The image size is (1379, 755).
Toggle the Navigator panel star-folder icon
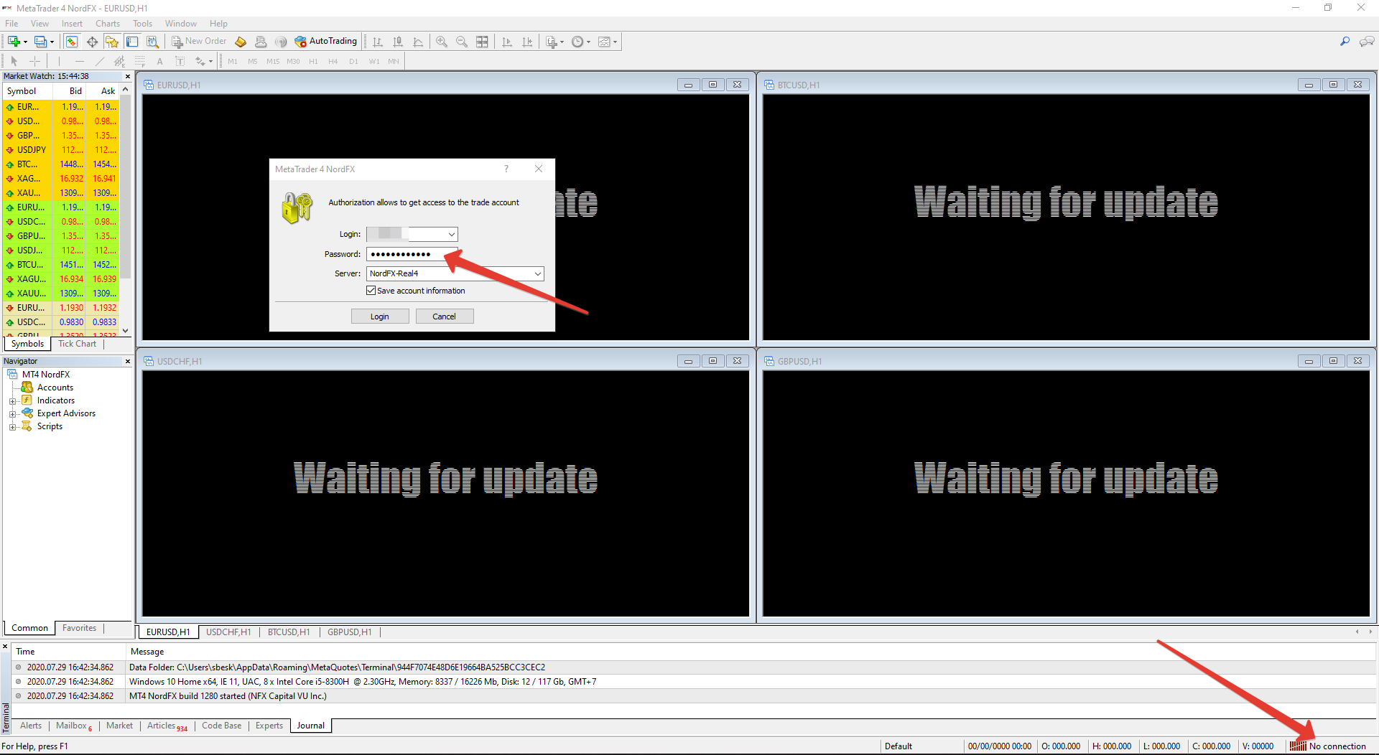click(112, 42)
